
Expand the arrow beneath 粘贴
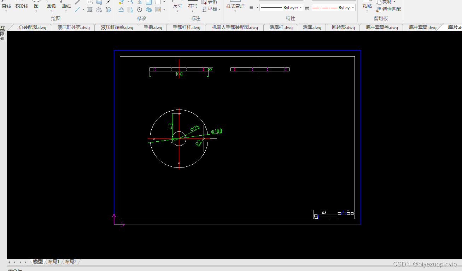point(367,11)
